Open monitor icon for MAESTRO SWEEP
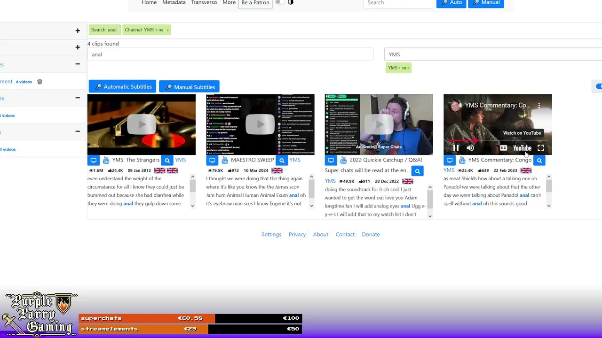602x338 pixels. tap(212, 160)
